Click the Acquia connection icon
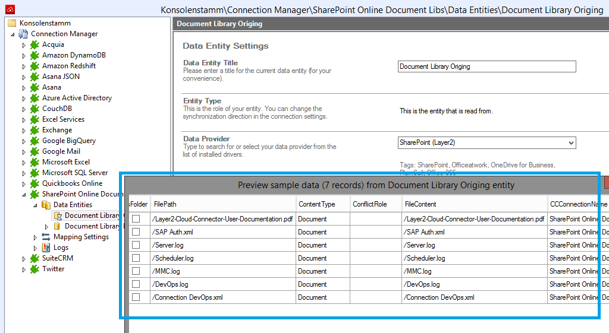 [34, 45]
